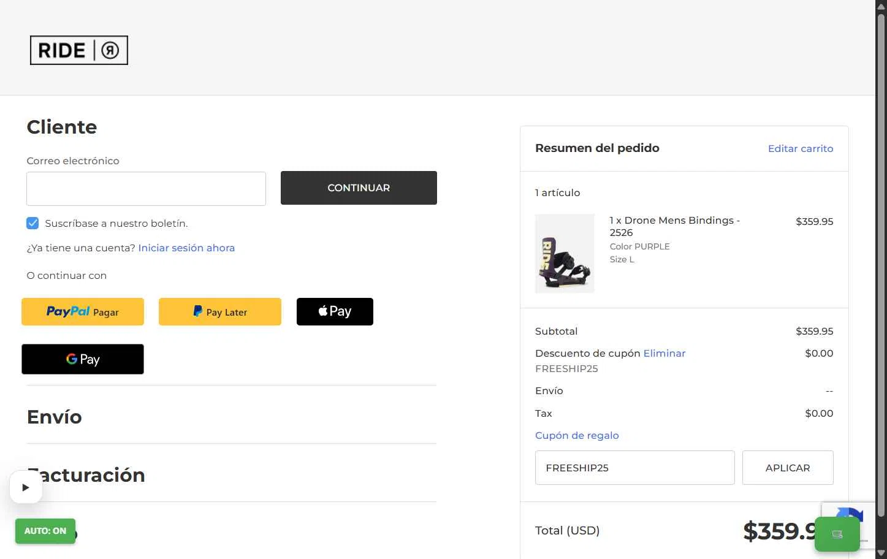Click the product name Drone Mens Bindings
The width and height of the screenshot is (887, 559).
point(675,226)
